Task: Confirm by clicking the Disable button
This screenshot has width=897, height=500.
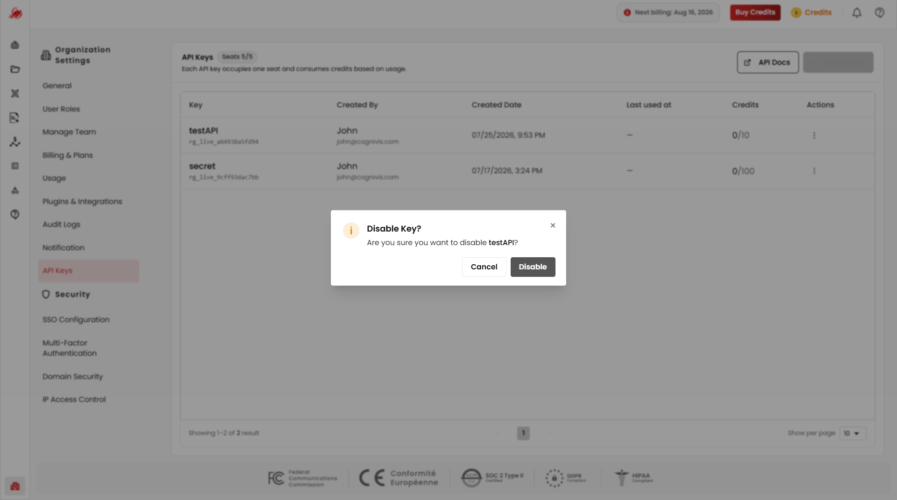Action: pyautogui.click(x=533, y=267)
